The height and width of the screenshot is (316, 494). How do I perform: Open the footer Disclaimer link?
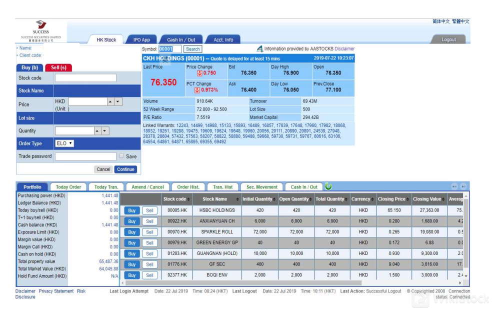click(25, 291)
